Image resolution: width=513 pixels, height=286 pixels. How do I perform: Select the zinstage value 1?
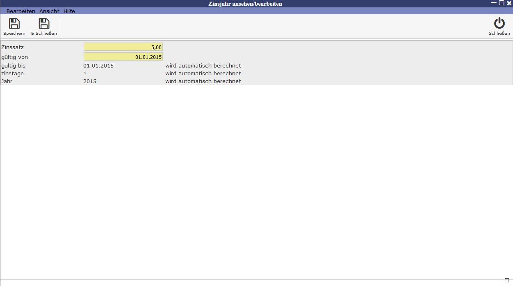coord(85,74)
